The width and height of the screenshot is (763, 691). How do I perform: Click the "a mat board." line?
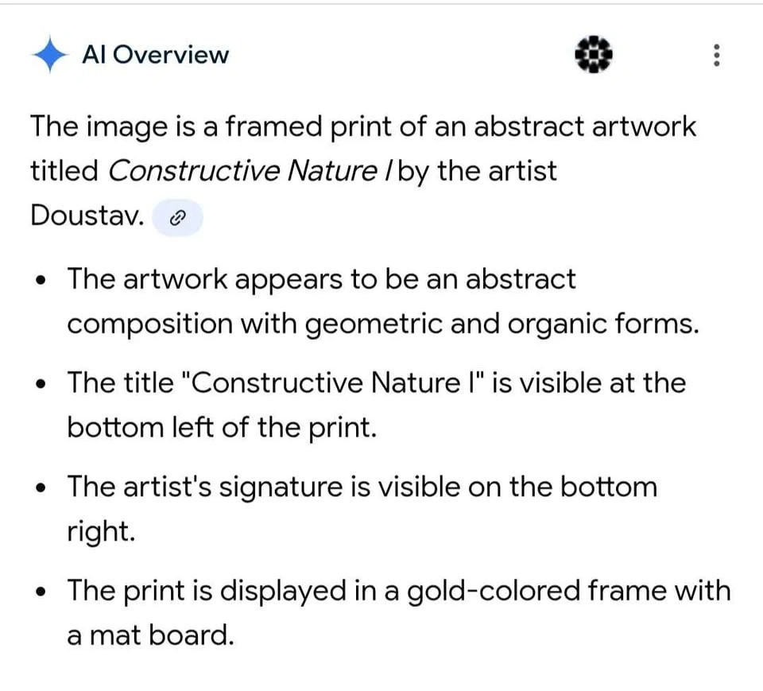pyautogui.click(x=150, y=635)
